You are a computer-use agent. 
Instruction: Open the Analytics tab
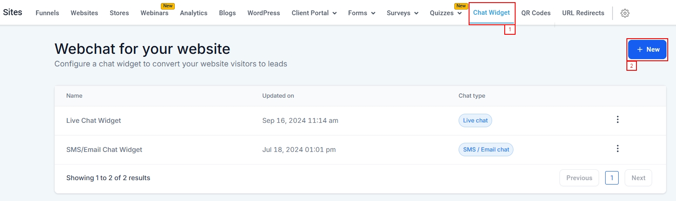pos(193,13)
